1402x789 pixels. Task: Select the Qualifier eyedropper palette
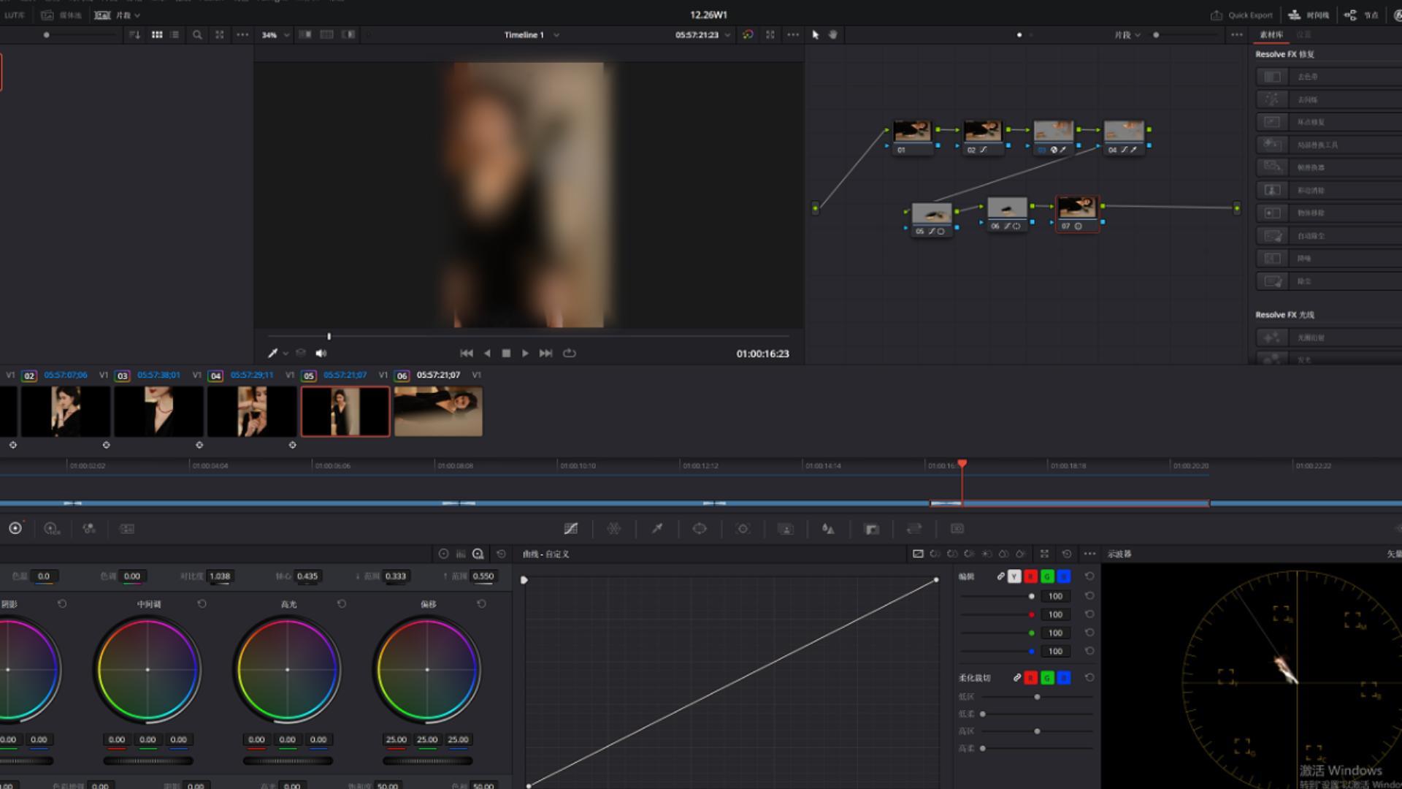click(x=657, y=528)
